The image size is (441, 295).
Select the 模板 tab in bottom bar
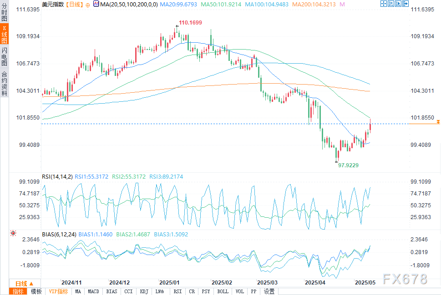36,291
